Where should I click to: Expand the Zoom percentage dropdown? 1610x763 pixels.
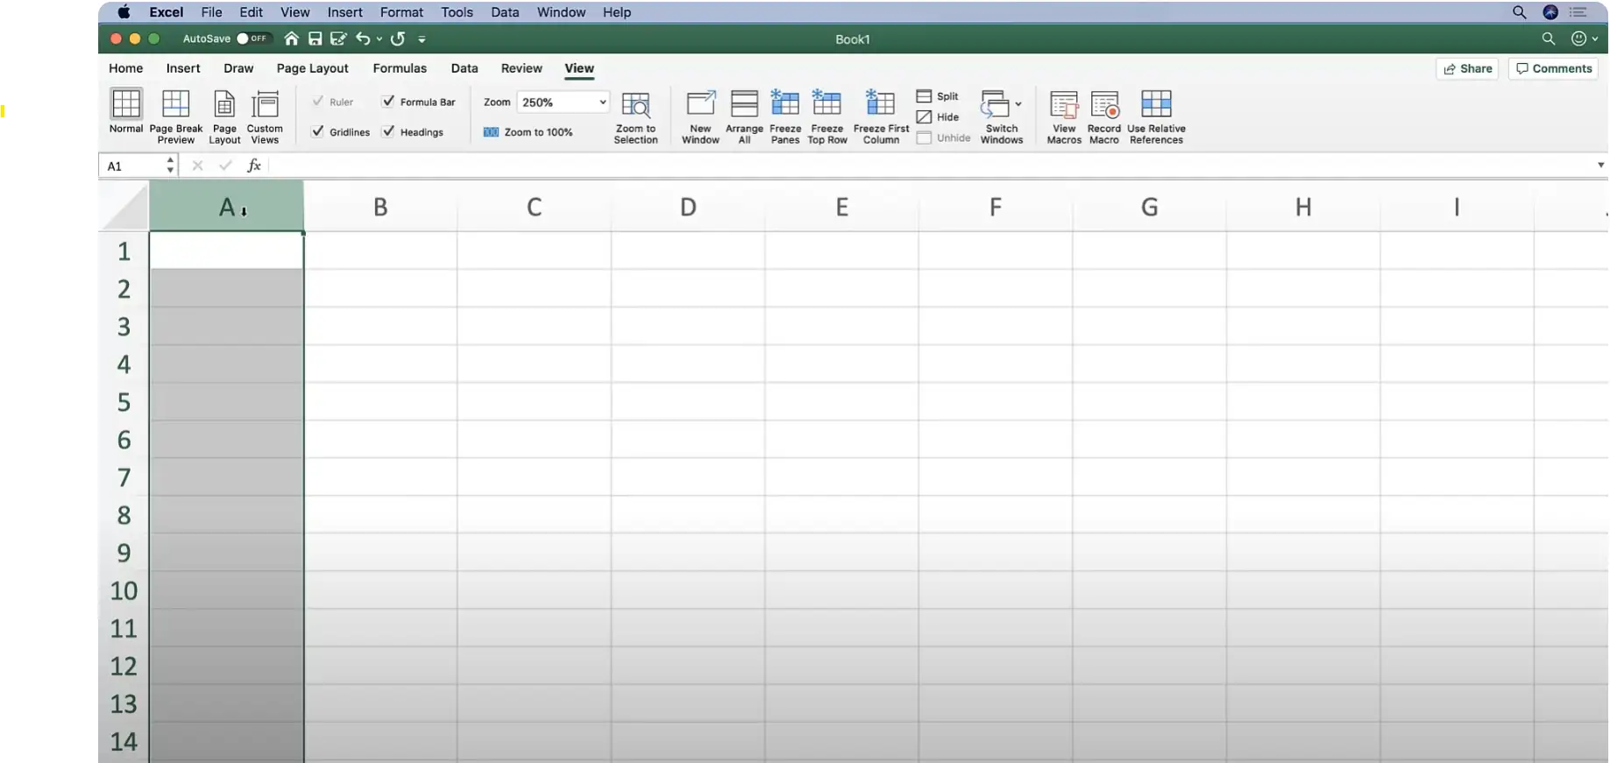pyautogui.click(x=602, y=102)
